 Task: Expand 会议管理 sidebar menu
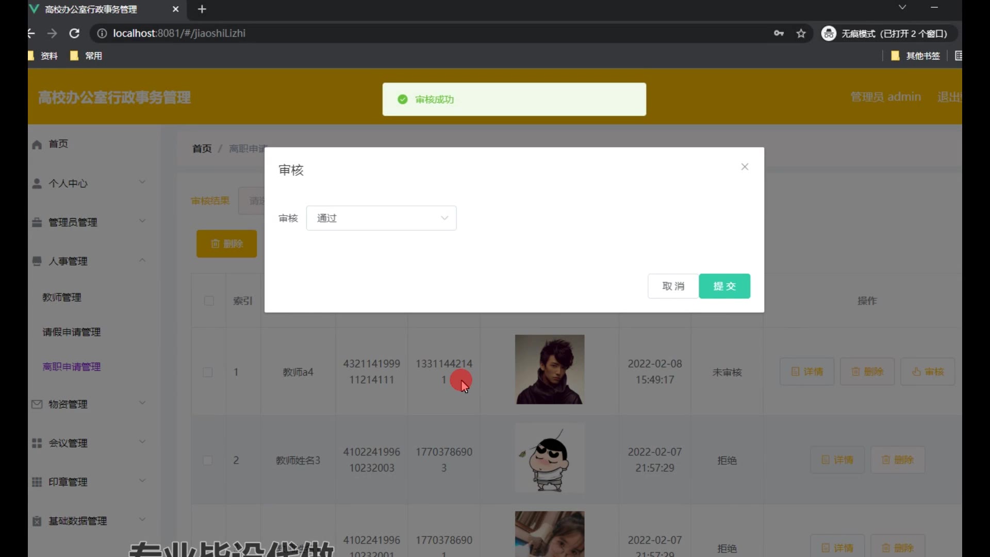tap(94, 443)
